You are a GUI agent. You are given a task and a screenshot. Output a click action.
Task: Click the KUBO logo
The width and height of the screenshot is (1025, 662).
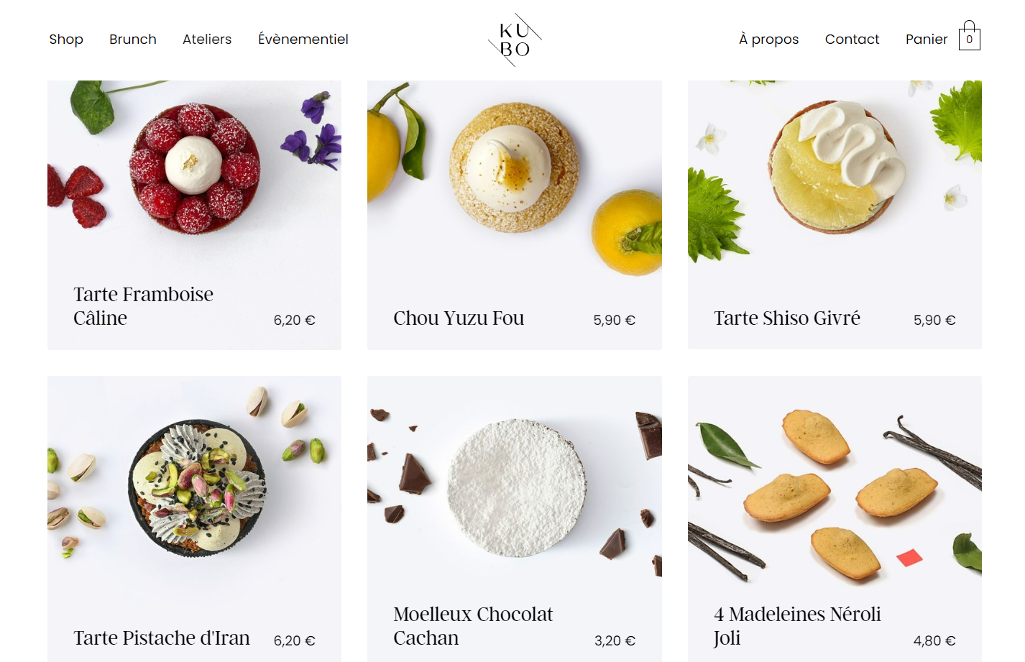pos(515,40)
